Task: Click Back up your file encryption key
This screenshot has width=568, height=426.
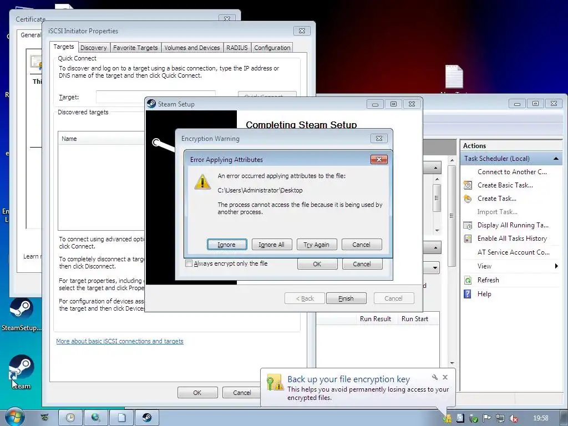Action: point(348,379)
